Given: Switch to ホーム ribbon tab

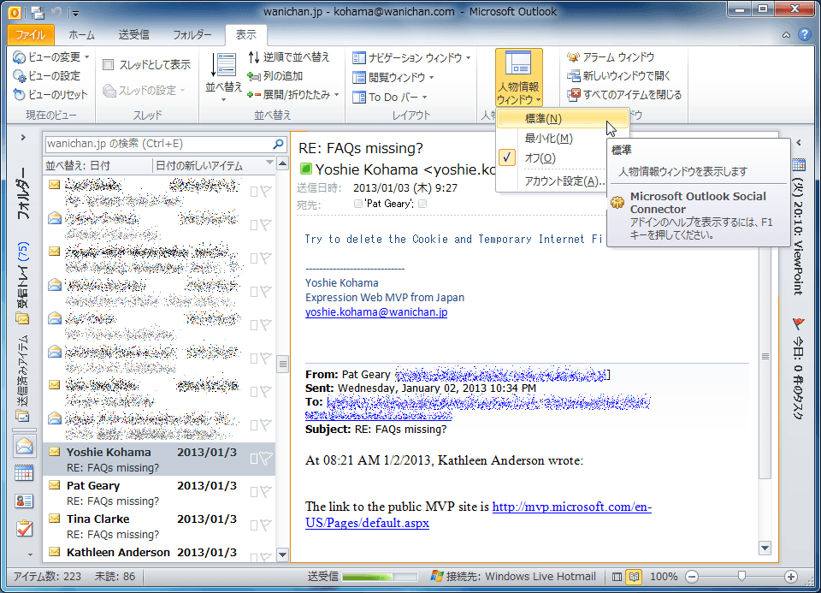Looking at the screenshot, I should 82,34.
